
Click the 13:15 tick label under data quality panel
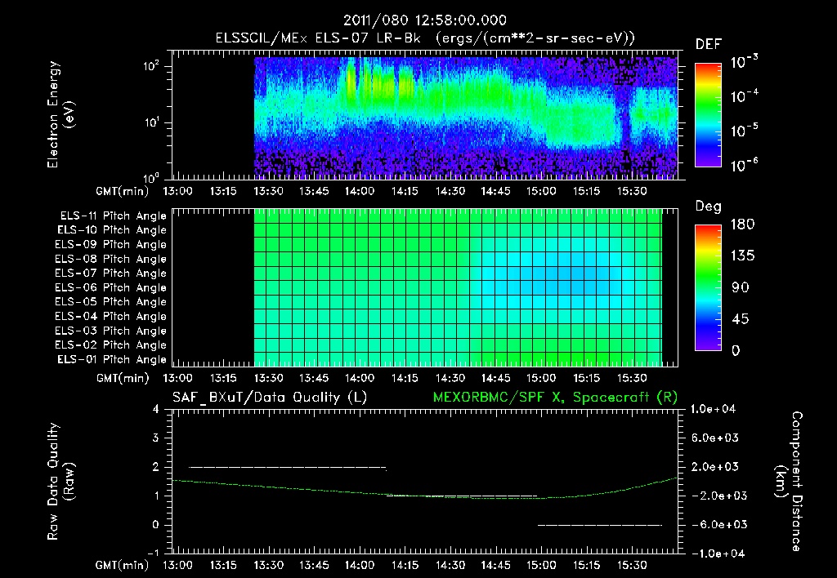click(222, 565)
